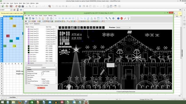
Task: Click the Calc formula input line
Action: pos(101,10)
